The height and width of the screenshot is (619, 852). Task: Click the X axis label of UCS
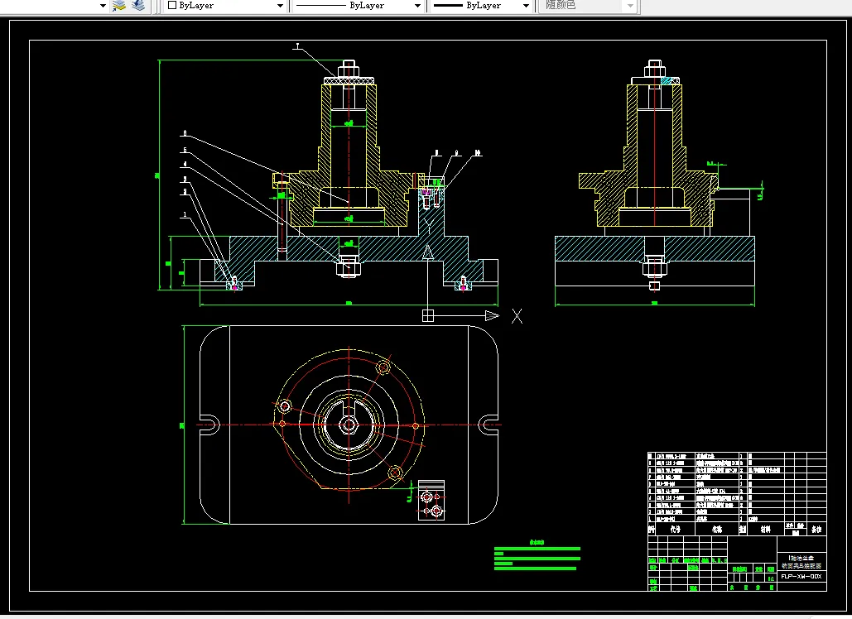517,316
